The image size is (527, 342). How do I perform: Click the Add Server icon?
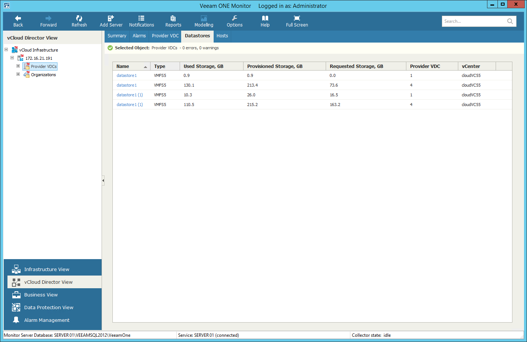click(111, 18)
